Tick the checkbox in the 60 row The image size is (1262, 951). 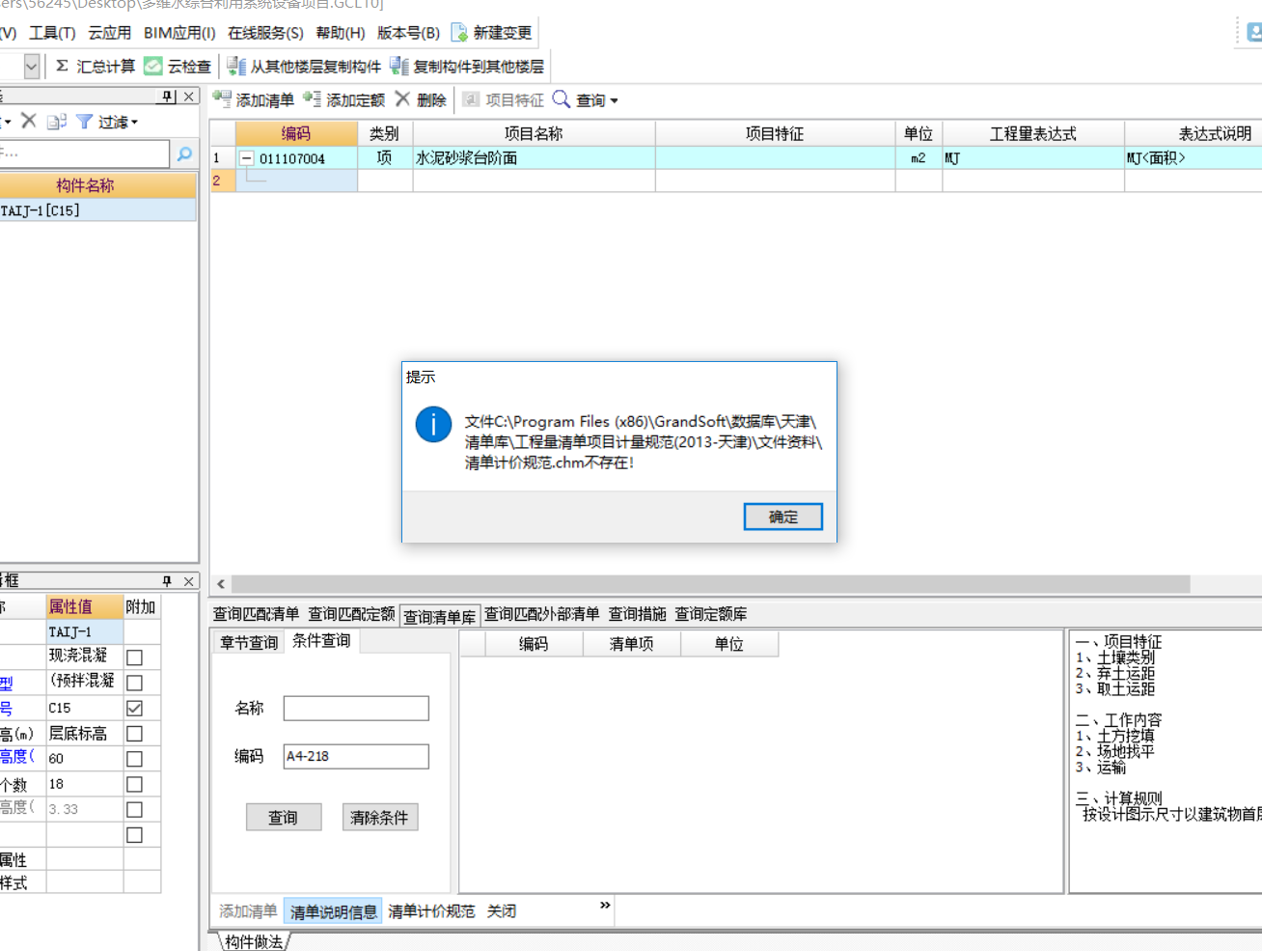(x=135, y=759)
